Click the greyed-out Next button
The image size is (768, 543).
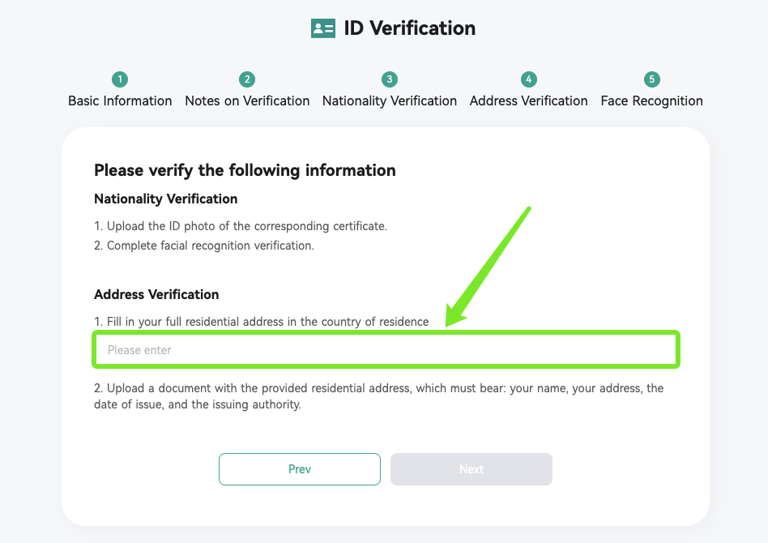coord(471,469)
